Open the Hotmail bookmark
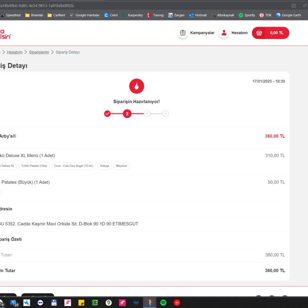 click(x=198, y=15)
